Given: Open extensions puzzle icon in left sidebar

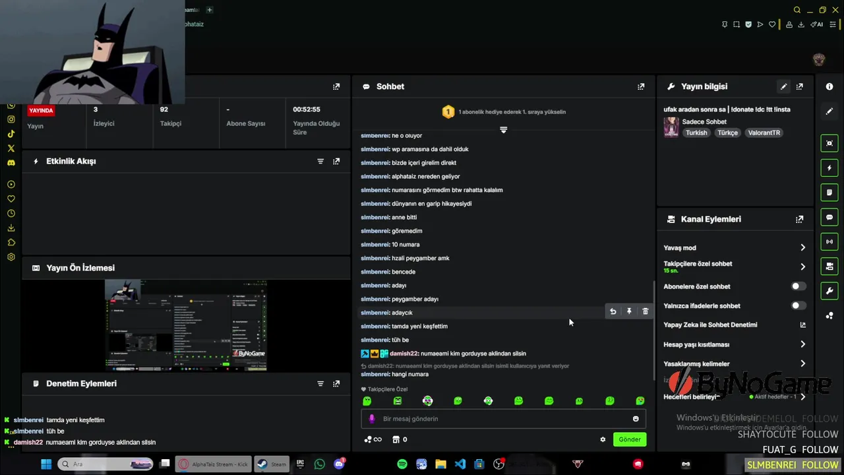Looking at the screenshot, I should 11,243.
